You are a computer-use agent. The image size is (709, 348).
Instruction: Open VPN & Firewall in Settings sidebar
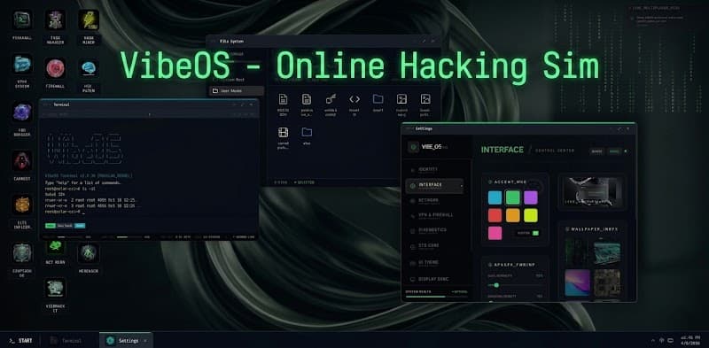click(434, 215)
